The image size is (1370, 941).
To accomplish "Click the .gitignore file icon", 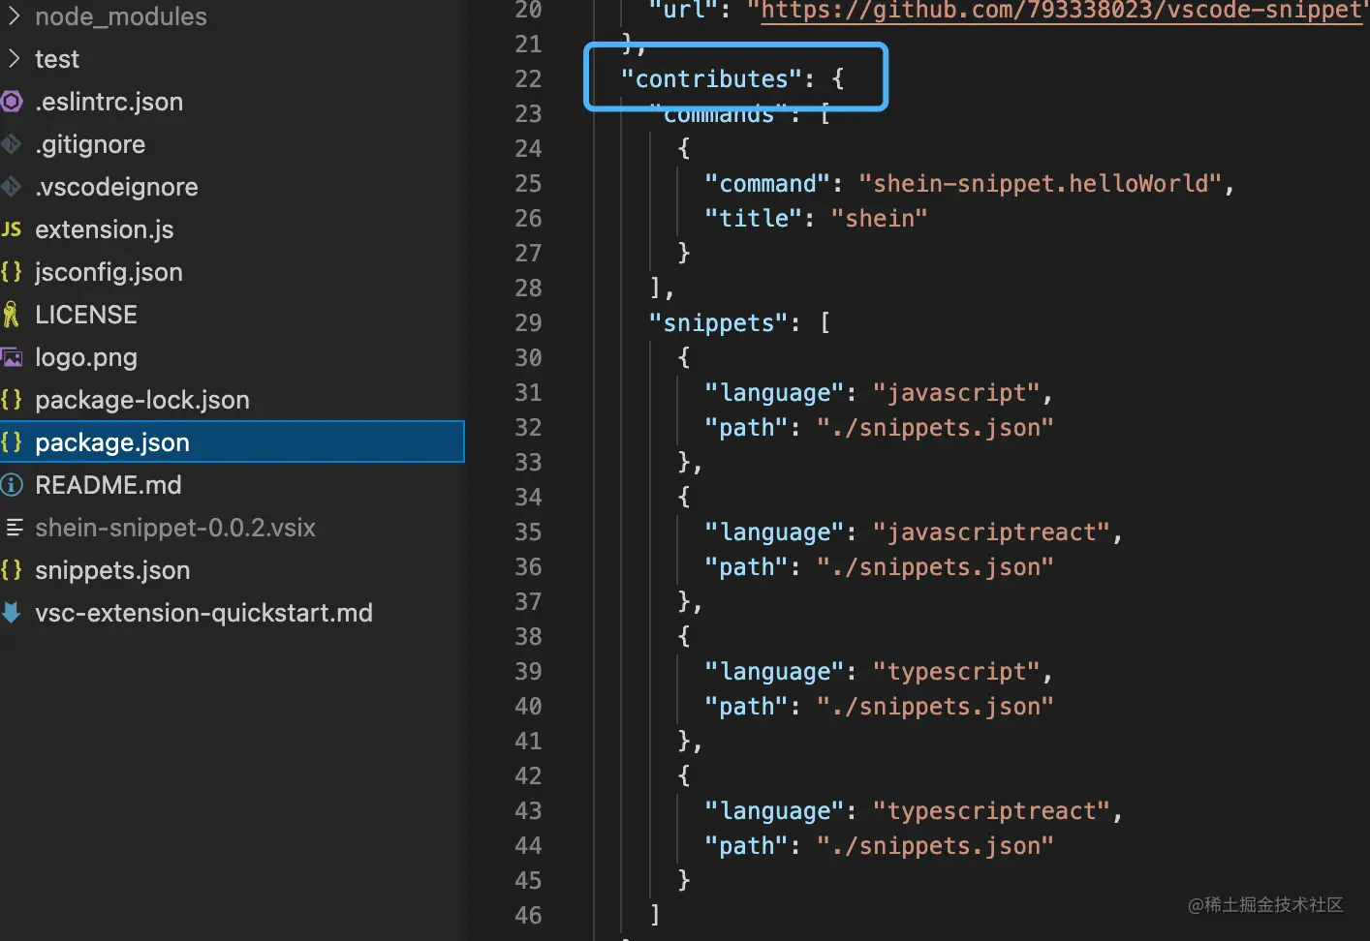I will tap(12, 143).
